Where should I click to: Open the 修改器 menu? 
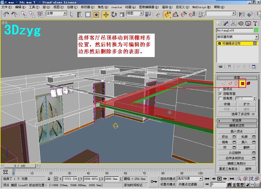click(88, 7)
